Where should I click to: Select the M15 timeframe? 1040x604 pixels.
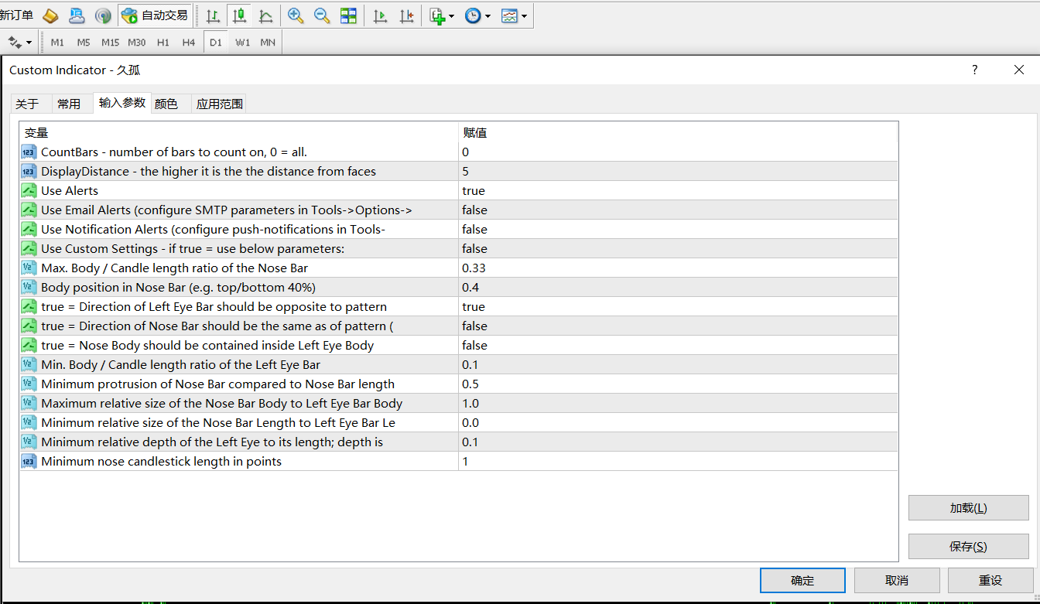[110, 43]
